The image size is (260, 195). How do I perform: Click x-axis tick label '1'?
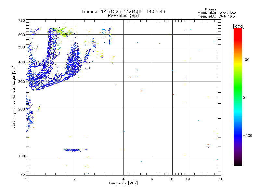[26, 179]
